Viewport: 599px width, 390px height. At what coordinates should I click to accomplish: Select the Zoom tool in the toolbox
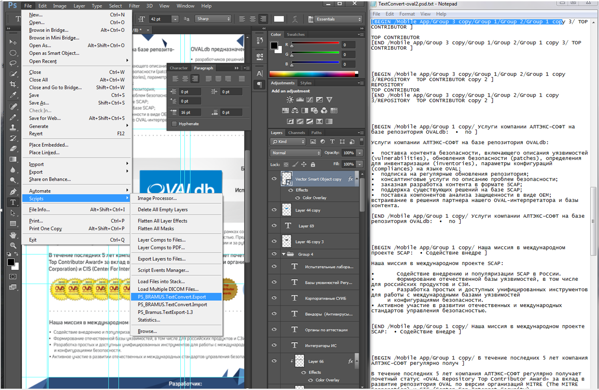(x=13, y=245)
